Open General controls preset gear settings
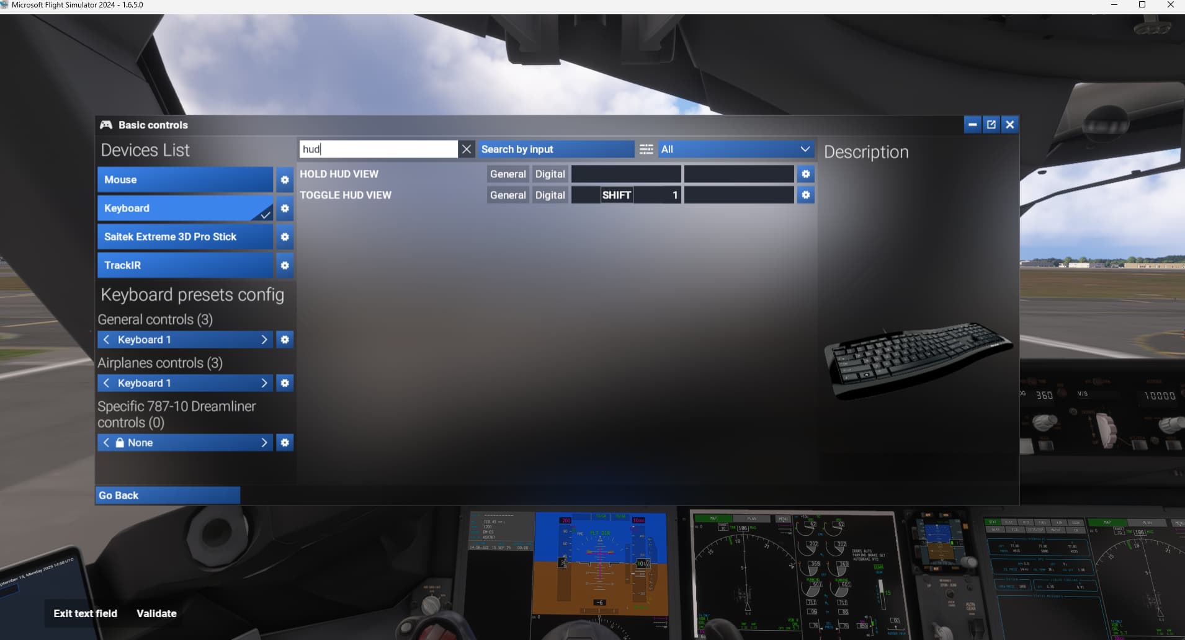Screen dimensions: 1185x640 pyautogui.click(x=285, y=340)
